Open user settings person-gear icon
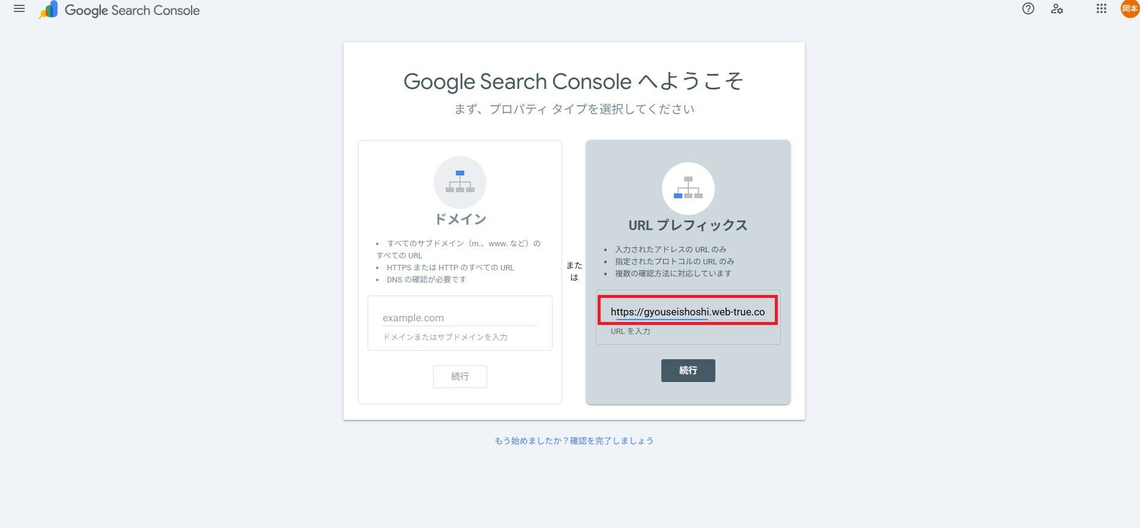The image size is (1140, 528). coord(1057,9)
